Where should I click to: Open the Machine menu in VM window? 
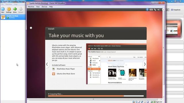[31, 7]
